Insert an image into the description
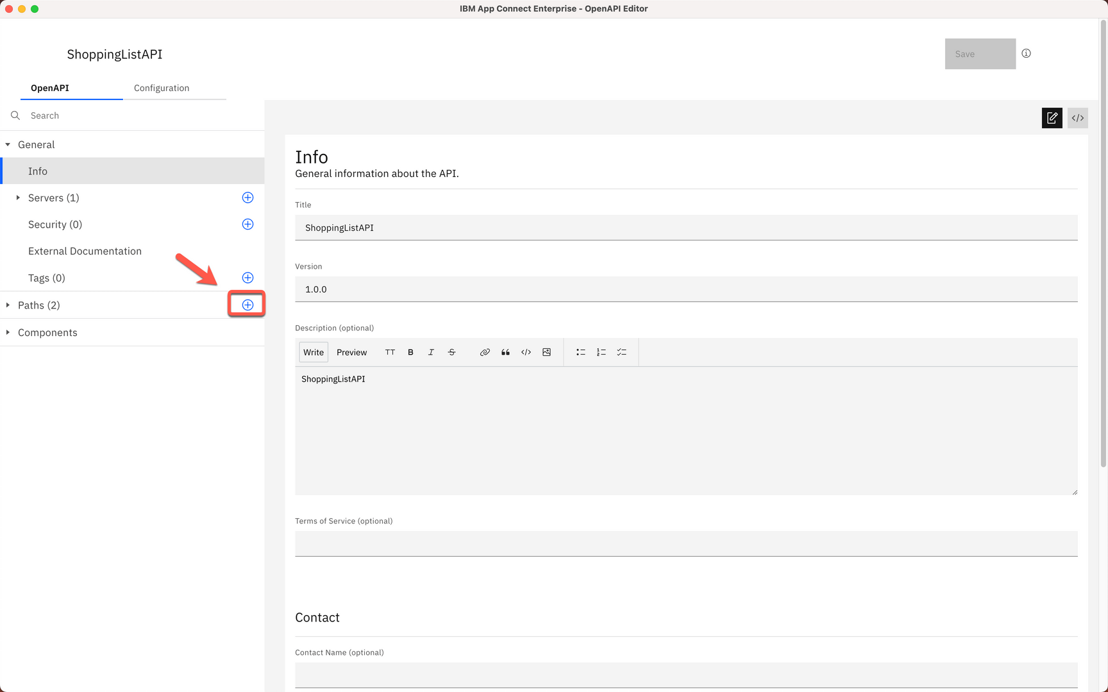 [x=546, y=352]
